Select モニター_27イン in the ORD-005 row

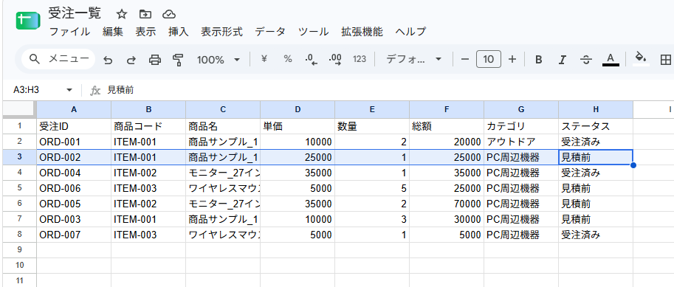(223, 204)
